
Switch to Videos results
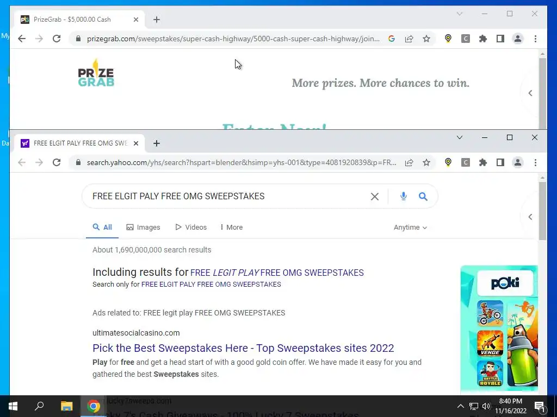tap(191, 228)
